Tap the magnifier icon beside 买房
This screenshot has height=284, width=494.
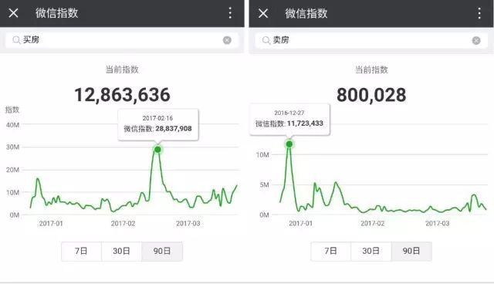16,40
